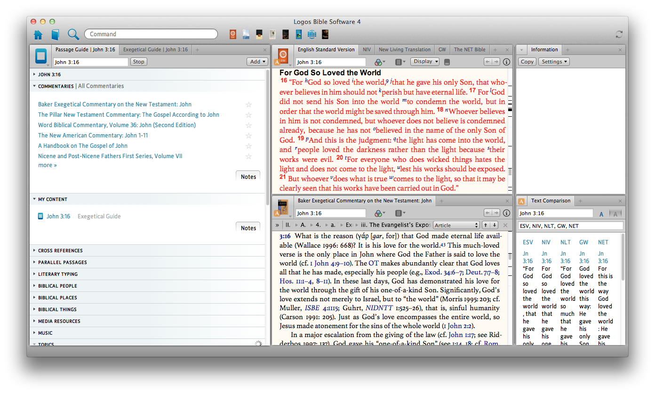This screenshot has width=655, height=394.
Task: Open the Home page icon
Action: point(39,34)
